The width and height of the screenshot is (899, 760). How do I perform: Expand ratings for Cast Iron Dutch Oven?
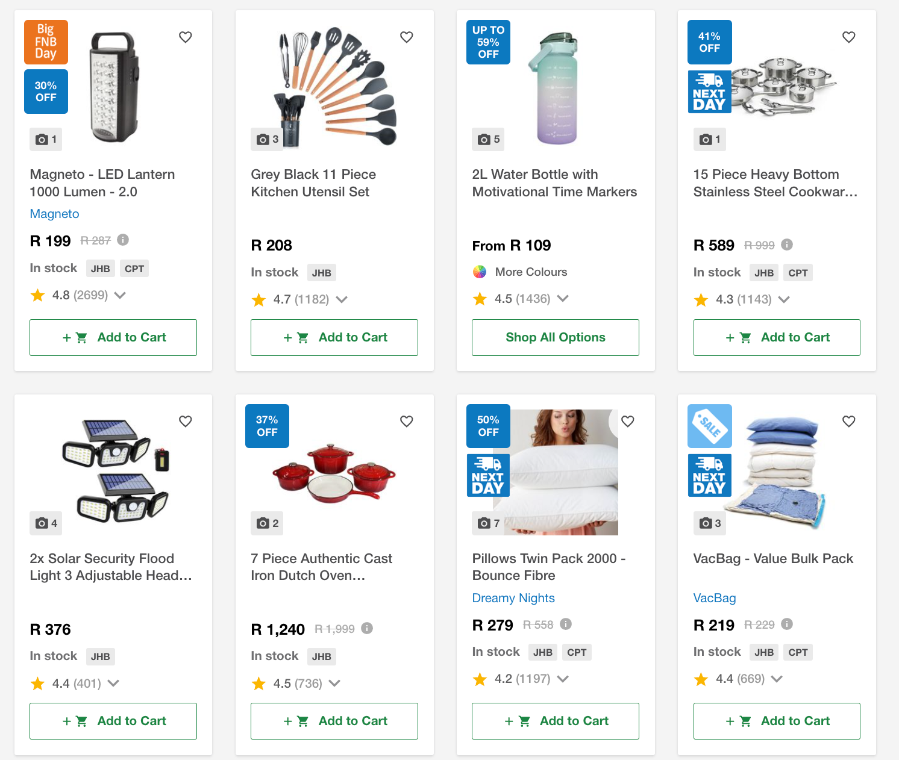[334, 684]
